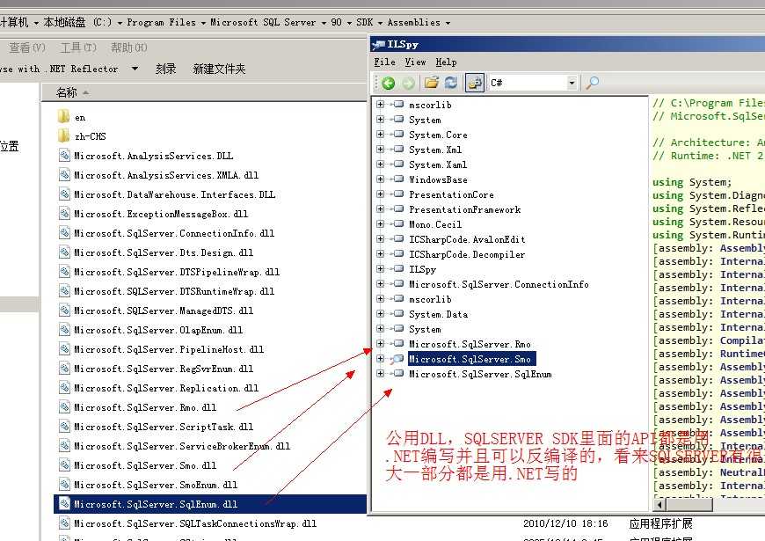Expand the first mscorlib assembly node
The image size is (765, 541).
(381, 105)
